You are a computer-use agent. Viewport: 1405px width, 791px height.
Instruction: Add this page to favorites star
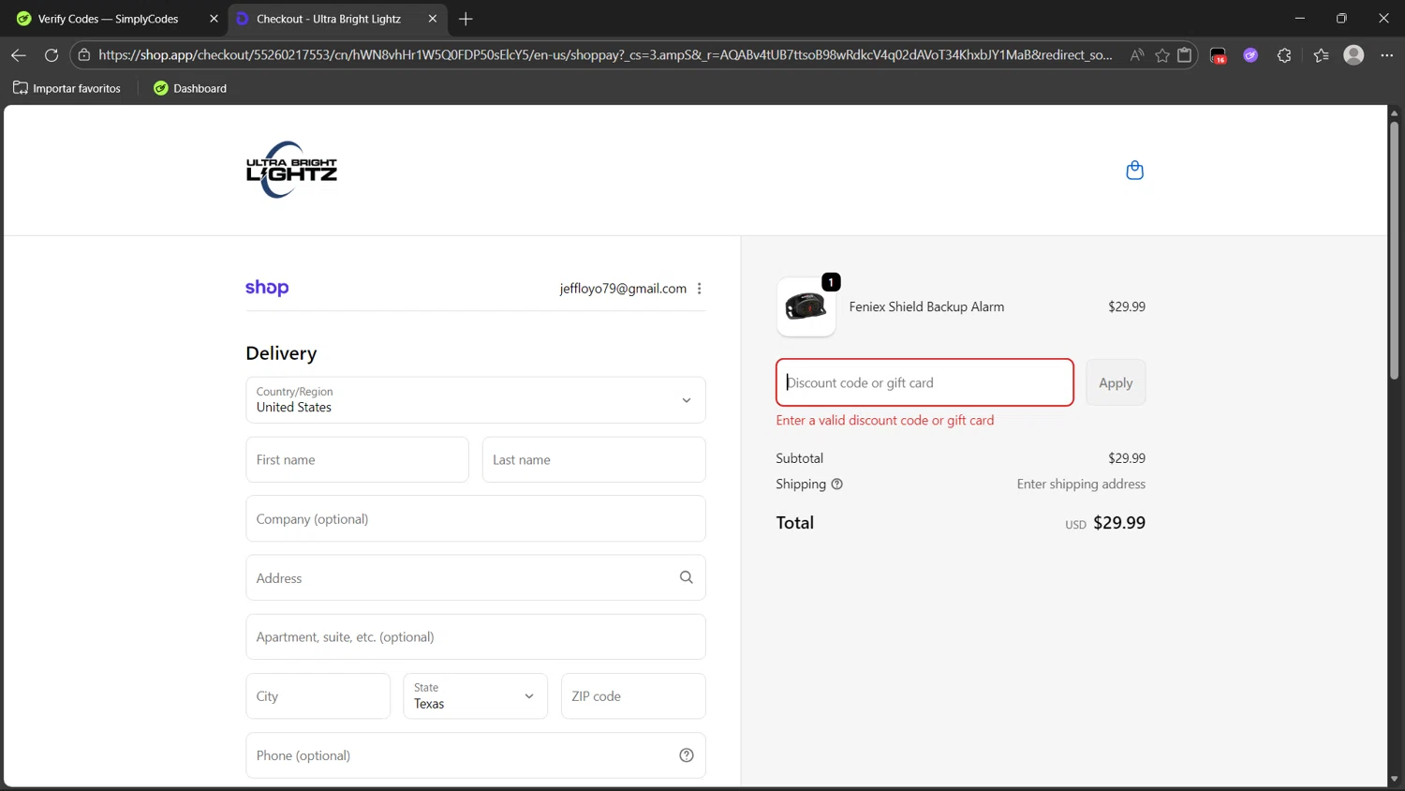[1161, 55]
